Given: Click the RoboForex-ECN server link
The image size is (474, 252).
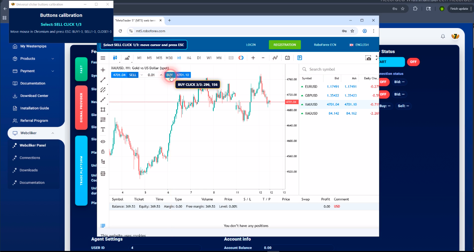Looking at the screenshot, I should (325, 45).
